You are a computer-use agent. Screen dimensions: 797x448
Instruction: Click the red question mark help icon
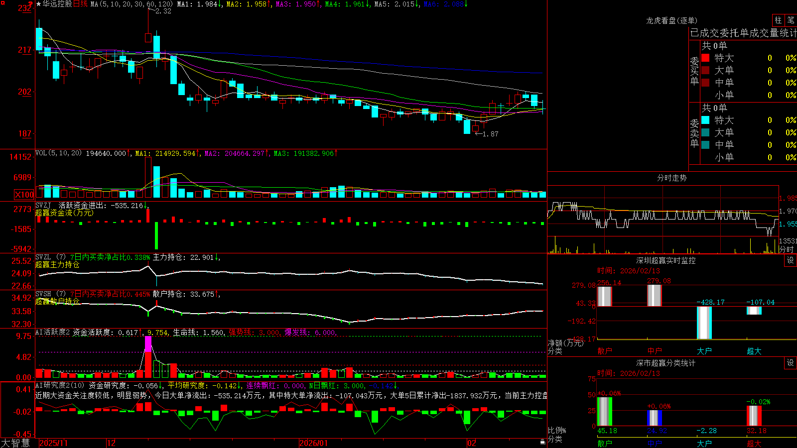31,4
